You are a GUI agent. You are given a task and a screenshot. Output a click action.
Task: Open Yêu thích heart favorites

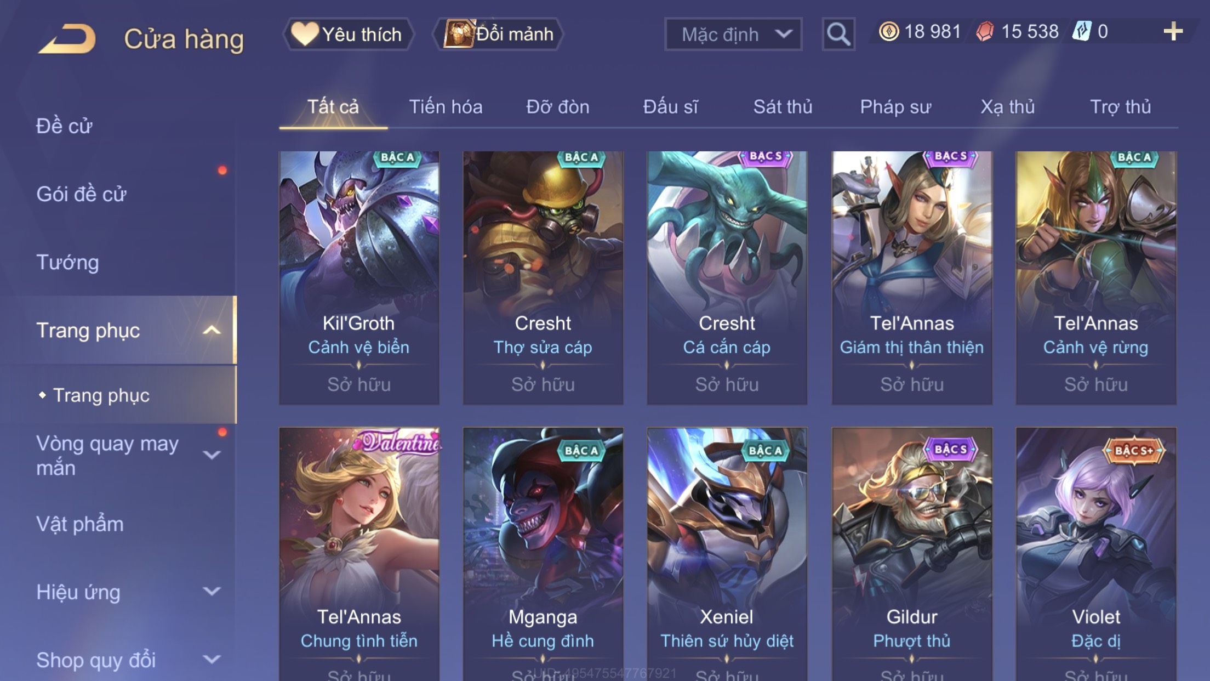click(347, 34)
